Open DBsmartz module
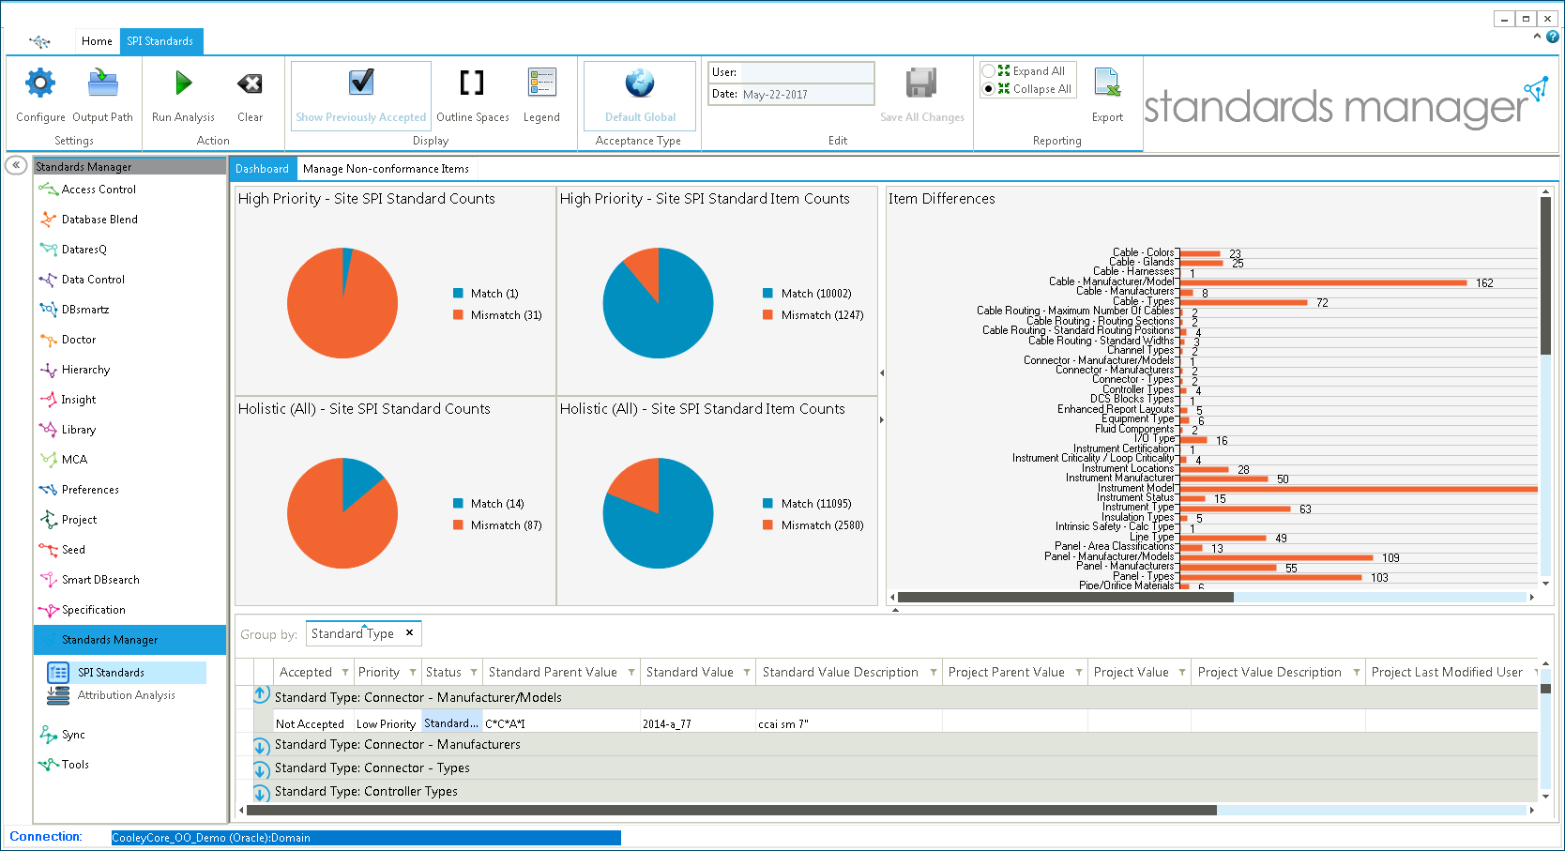1565x851 pixels. coord(85,310)
